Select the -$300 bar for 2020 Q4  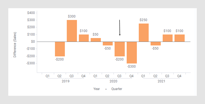click(x=132, y=53)
